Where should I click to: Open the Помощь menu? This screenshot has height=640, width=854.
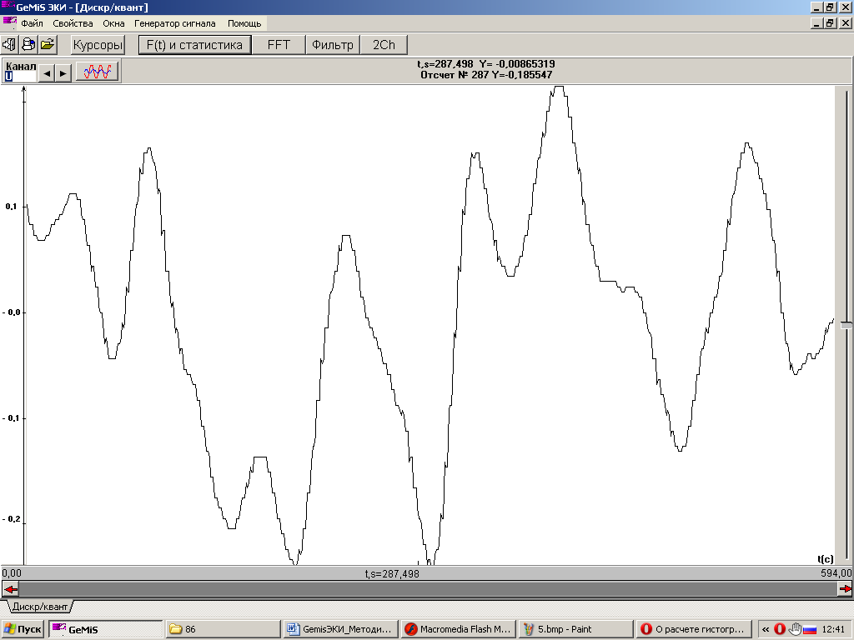pos(244,23)
